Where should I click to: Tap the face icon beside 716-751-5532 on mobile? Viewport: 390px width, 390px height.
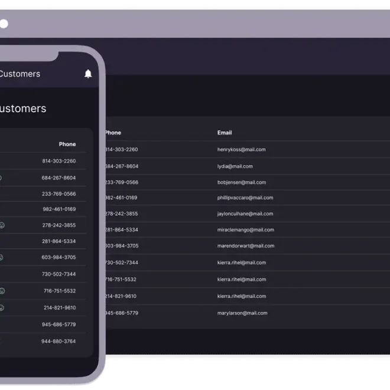(x=2, y=291)
